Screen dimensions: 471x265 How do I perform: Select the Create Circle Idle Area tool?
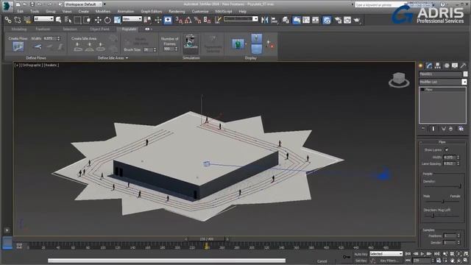[x=101, y=46]
